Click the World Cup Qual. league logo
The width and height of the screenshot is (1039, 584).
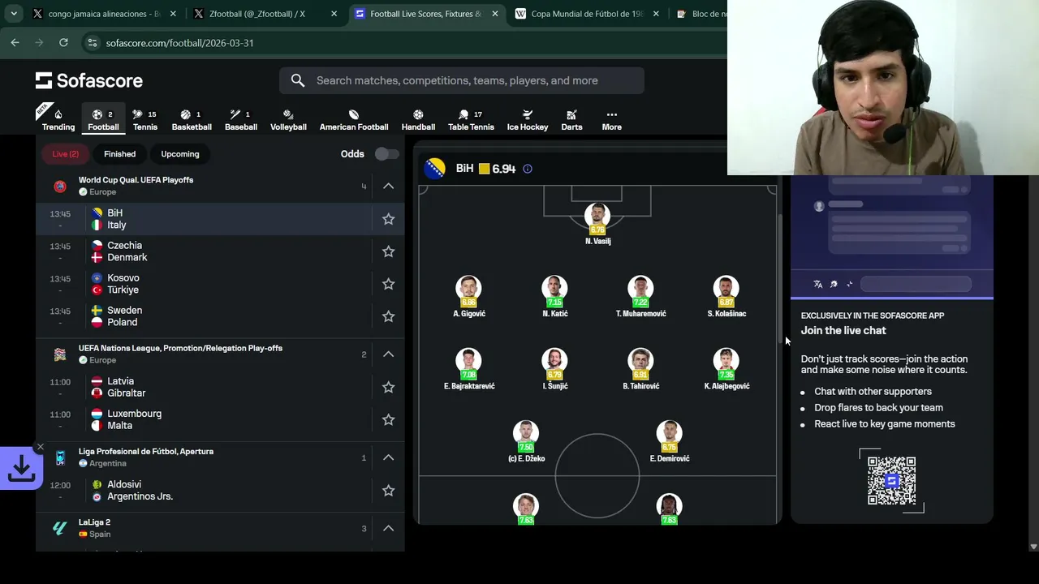click(x=60, y=186)
